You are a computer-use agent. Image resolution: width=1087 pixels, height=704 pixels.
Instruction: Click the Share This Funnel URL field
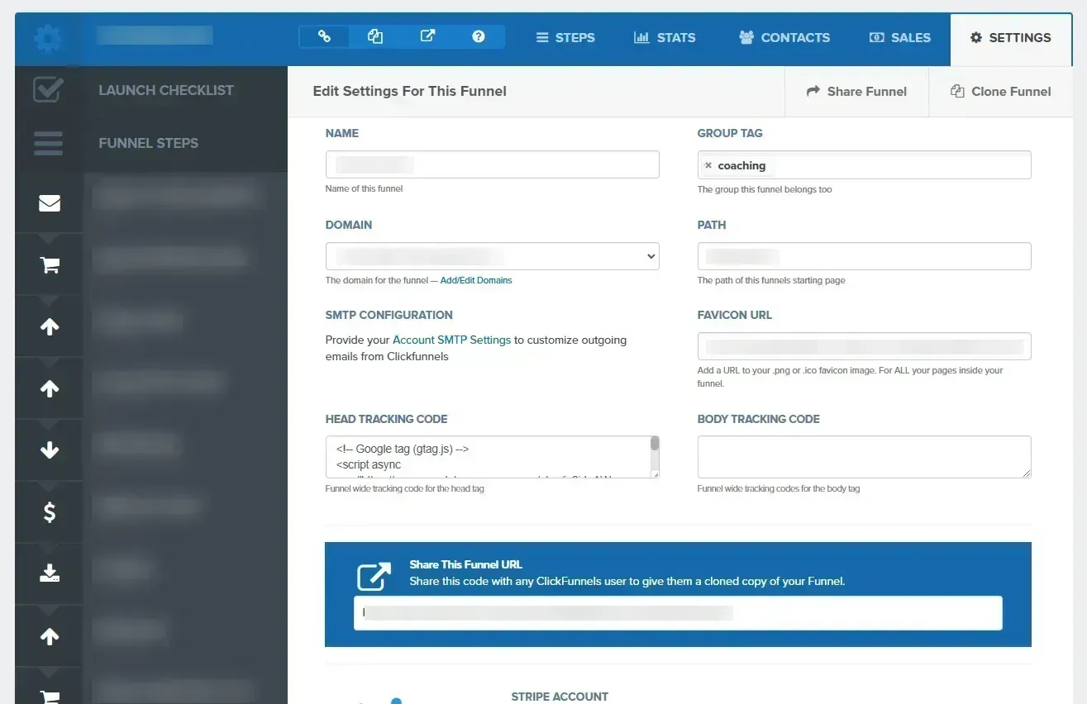tap(678, 613)
